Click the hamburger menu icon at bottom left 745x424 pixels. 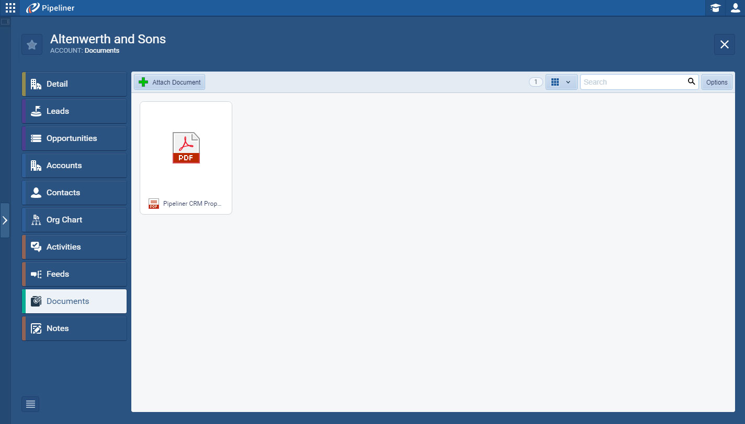[x=30, y=404]
